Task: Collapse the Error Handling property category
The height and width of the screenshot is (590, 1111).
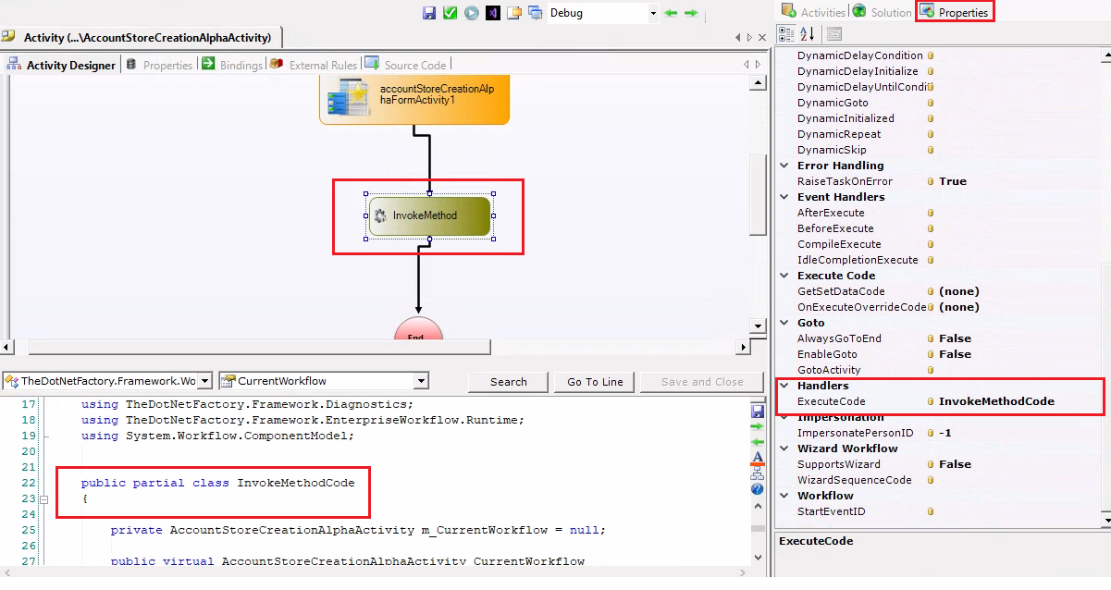Action: [x=785, y=166]
